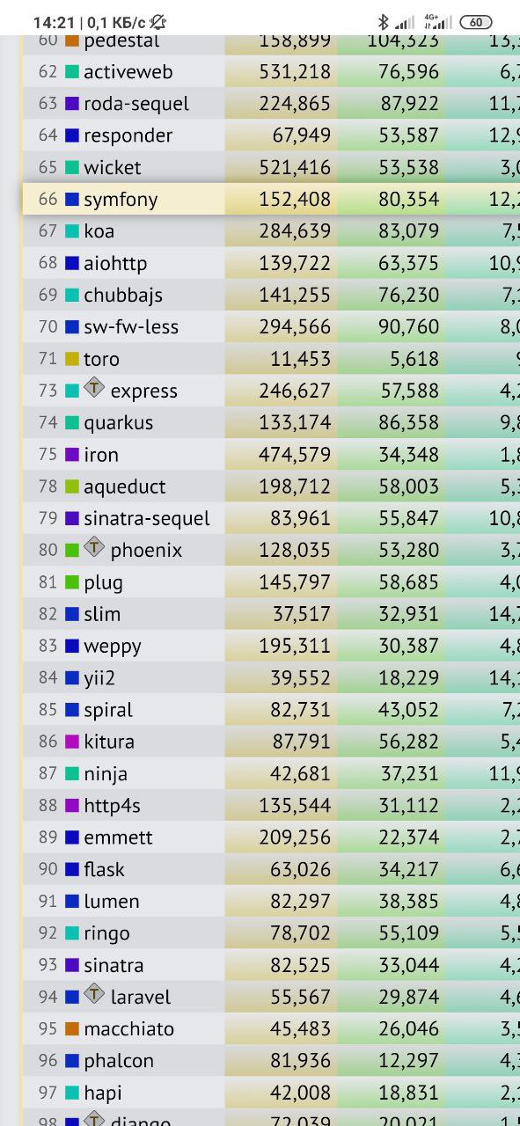Click the value 11,453 in toro row
Screen dimensions: 520x1126
point(300,359)
